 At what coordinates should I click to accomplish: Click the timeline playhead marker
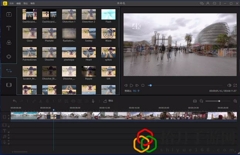coord(54,110)
